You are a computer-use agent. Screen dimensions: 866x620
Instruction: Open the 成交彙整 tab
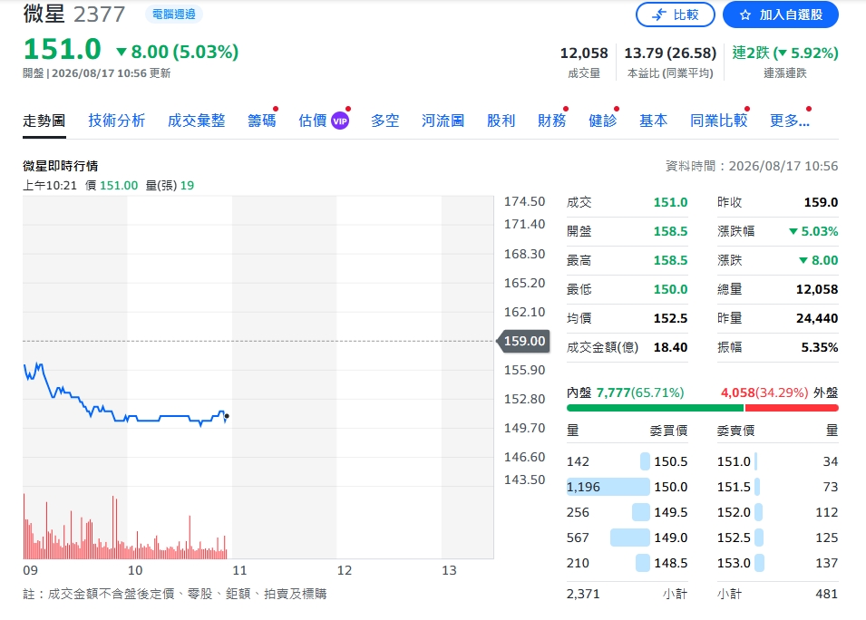coord(196,121)
